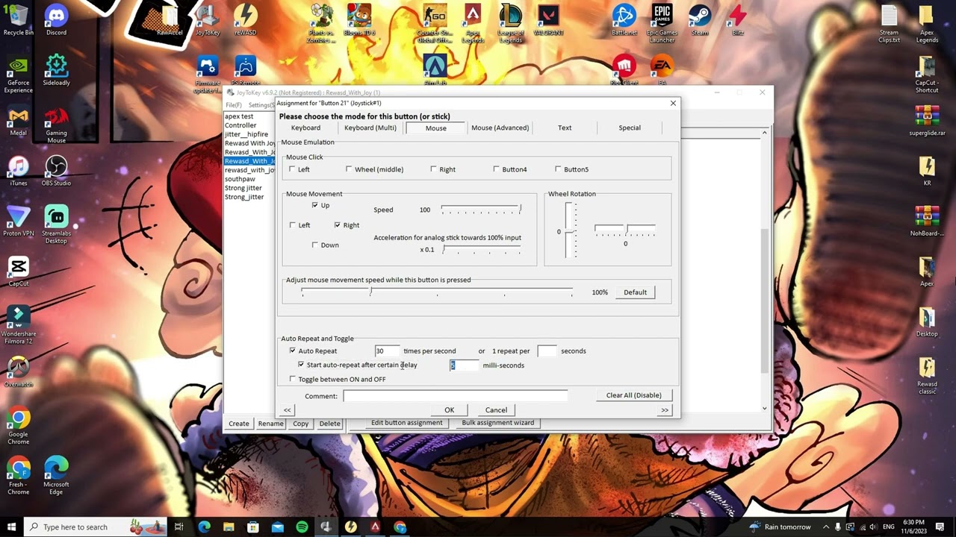Select the Proton VPN desktop icon

[x=19, y=222]
